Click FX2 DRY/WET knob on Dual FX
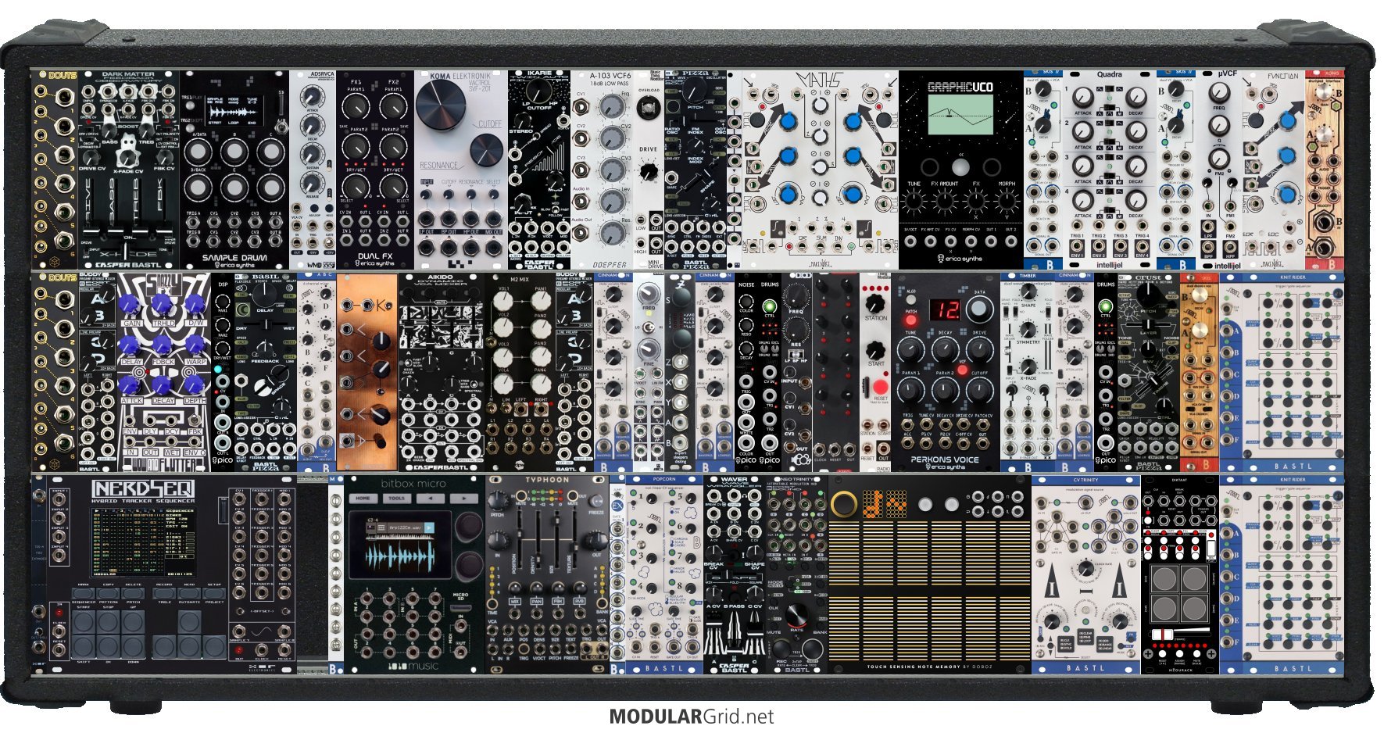This screenshot has width=1384, height=733. coord(393,186)
